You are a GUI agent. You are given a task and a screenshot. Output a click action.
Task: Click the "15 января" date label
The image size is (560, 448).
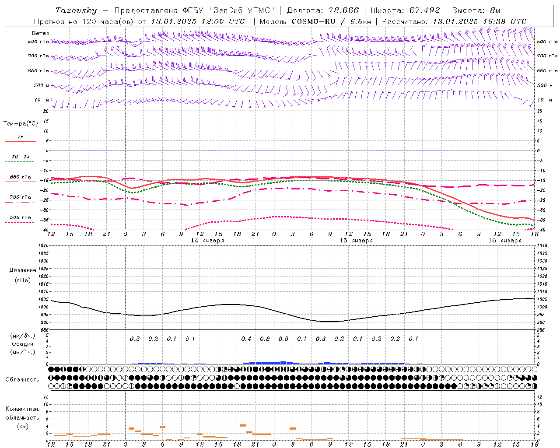coord(356,241)
